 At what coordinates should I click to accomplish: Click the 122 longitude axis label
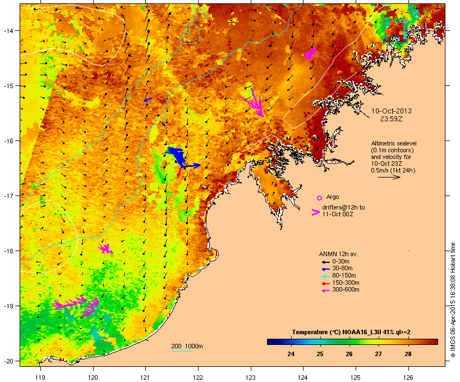pos(198,378)
